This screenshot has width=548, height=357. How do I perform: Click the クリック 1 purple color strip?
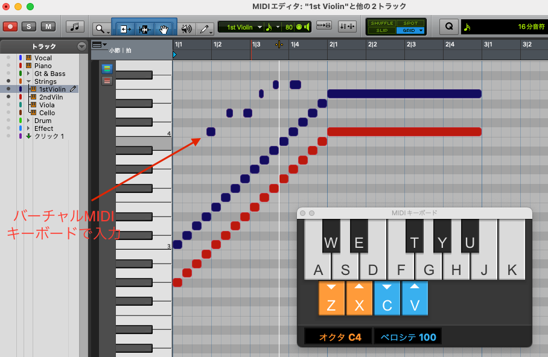pos(21,136)
